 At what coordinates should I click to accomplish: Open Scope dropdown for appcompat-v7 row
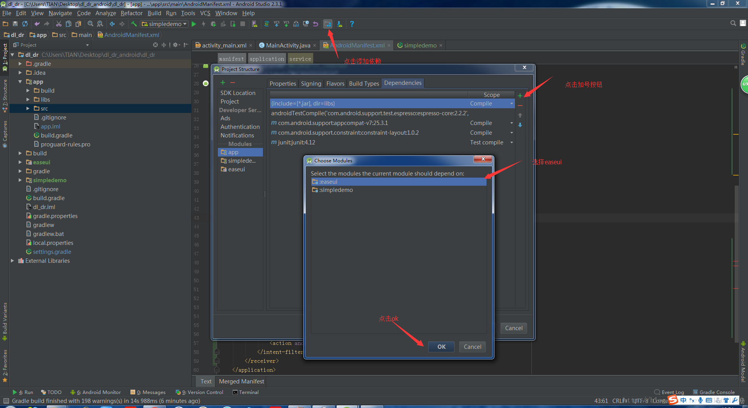[x=512, y=123]
